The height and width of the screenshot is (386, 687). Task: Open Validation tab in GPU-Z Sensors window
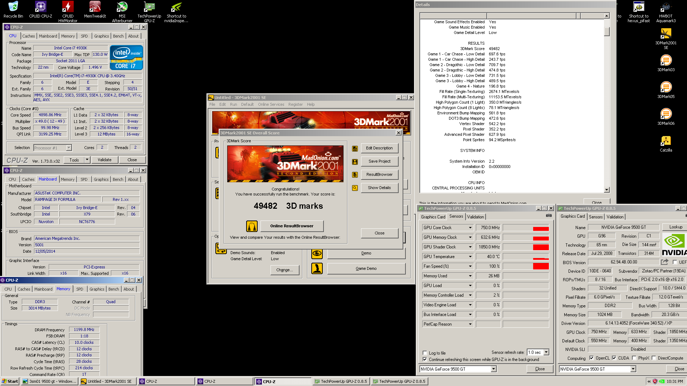(x=476, y=217)
